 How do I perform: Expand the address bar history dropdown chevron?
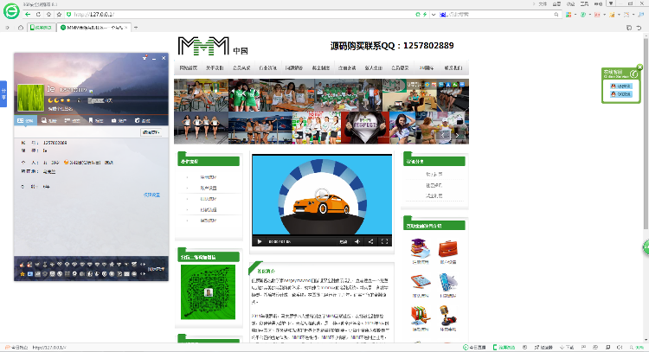(434, 14)
